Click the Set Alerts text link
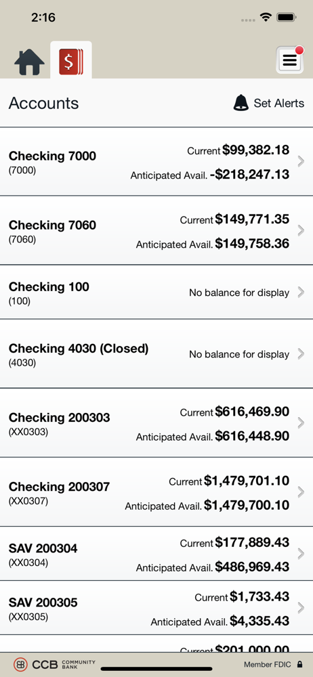The image size is (313, 677). coord(279,103)
